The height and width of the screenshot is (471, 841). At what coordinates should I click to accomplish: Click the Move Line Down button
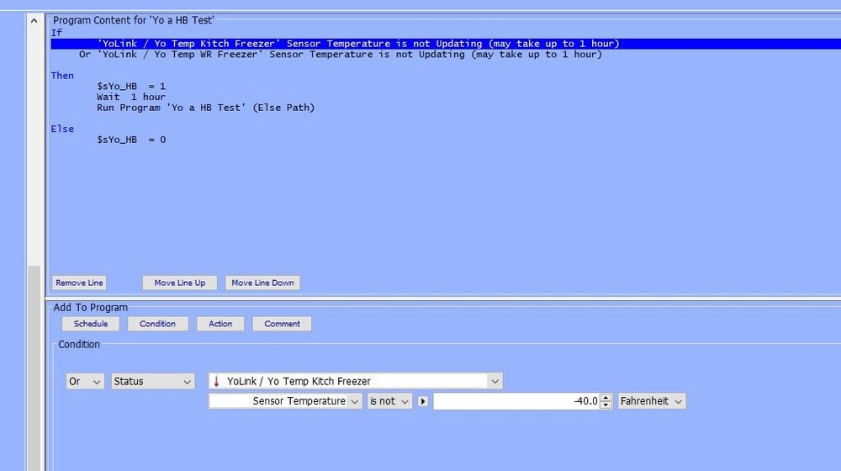[x=262, y=283]
